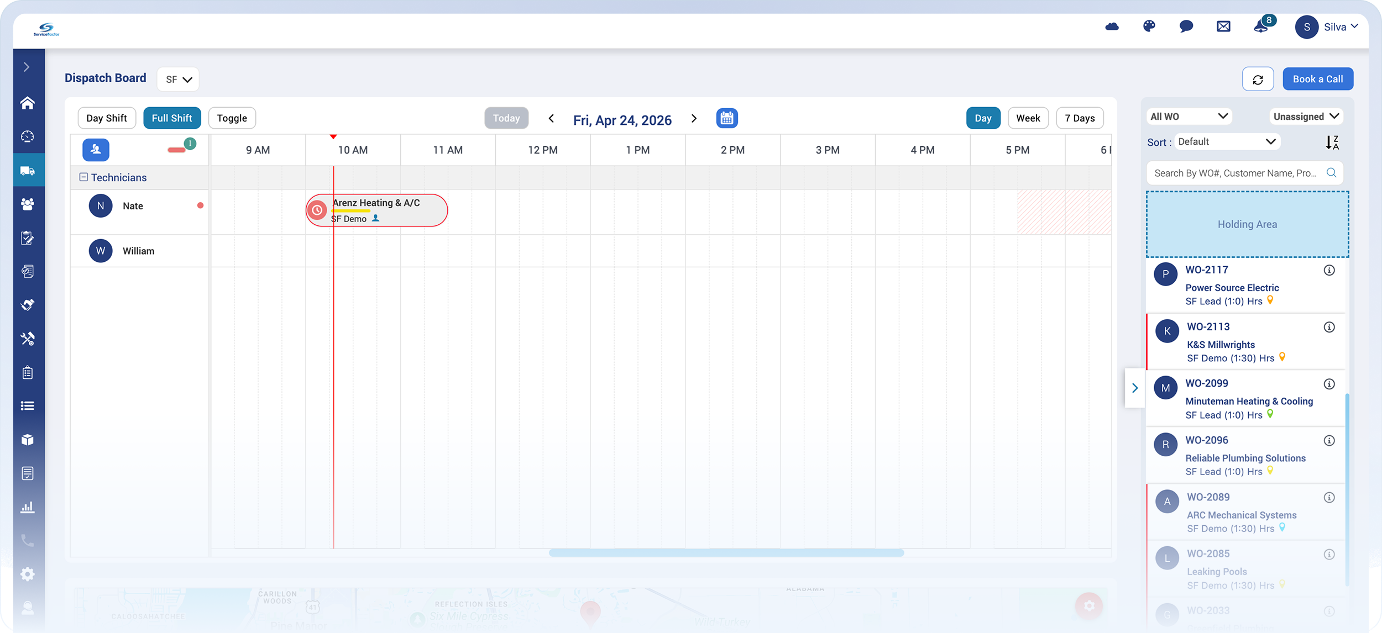Open the phone sidebar icon
1382x633 pixels.
[x=28, y=540]
